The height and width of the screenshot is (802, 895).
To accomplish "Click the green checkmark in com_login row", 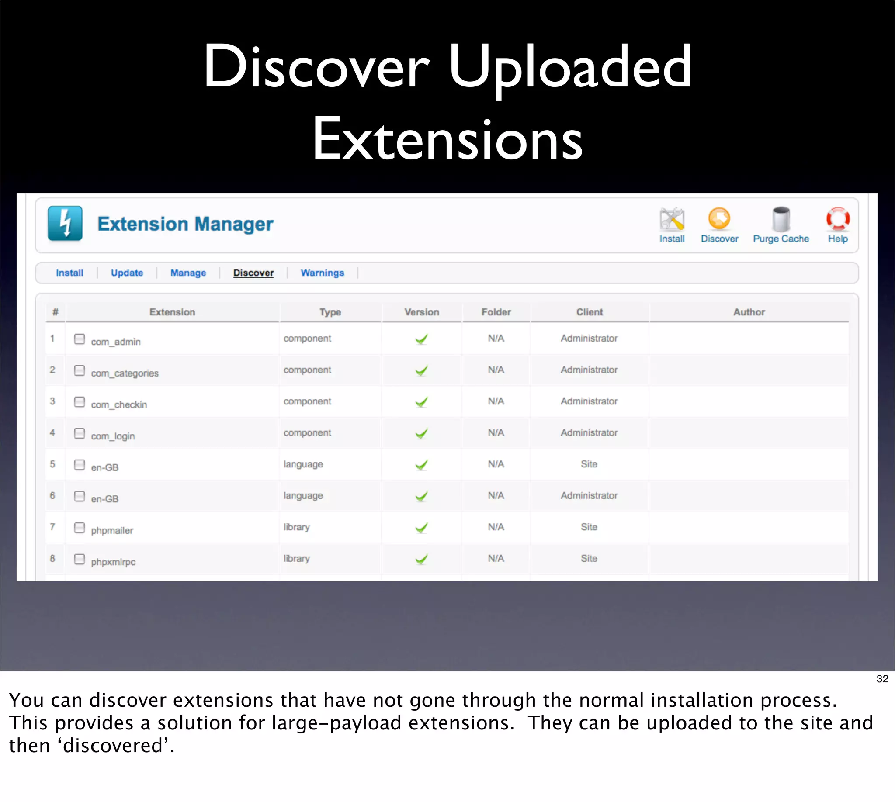I will point(421,434).
